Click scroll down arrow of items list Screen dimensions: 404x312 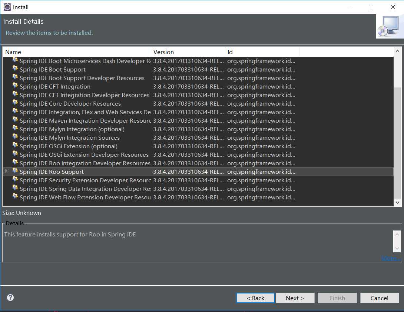pos(397,203)
